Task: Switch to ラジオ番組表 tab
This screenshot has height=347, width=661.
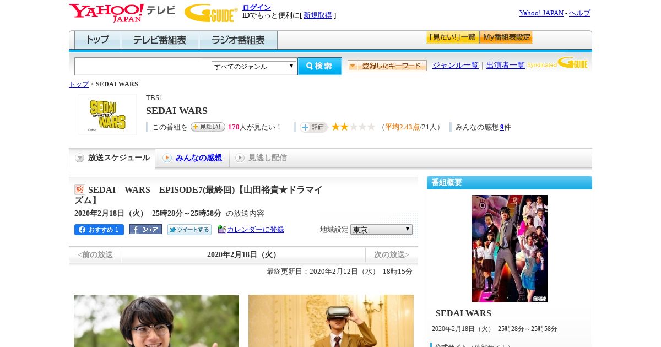Action: (239, 40)
